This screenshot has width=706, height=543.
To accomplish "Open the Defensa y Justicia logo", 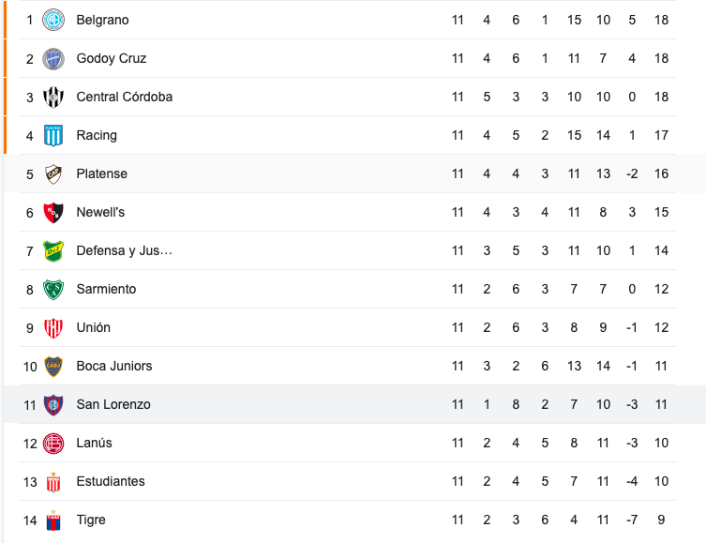I will [53, 250].
